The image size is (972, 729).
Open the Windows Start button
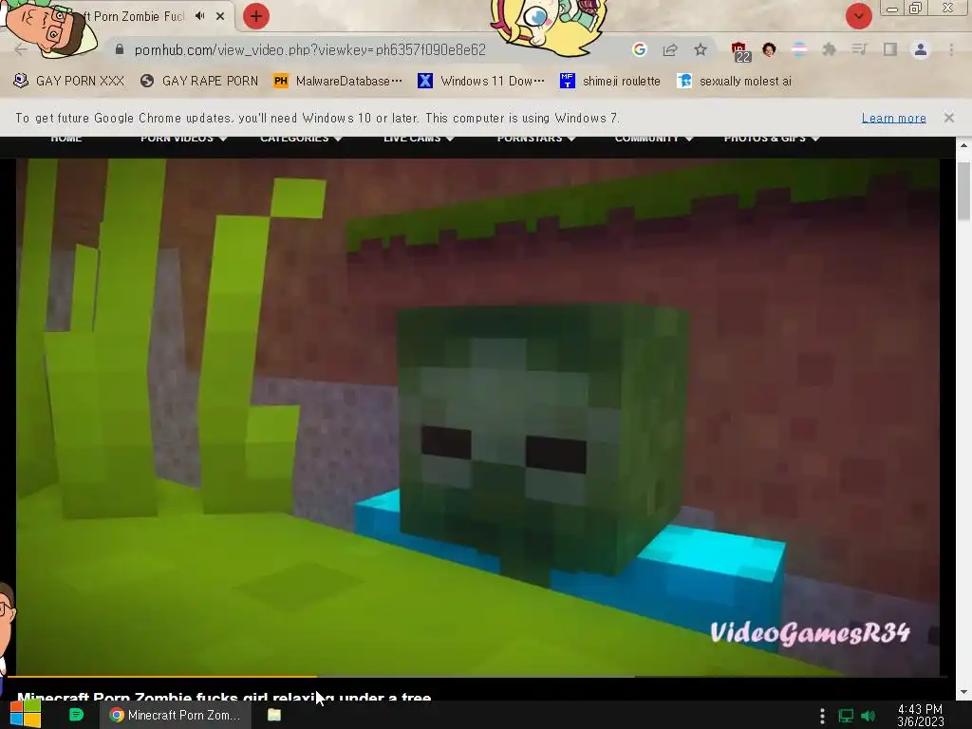pos(26,715)
